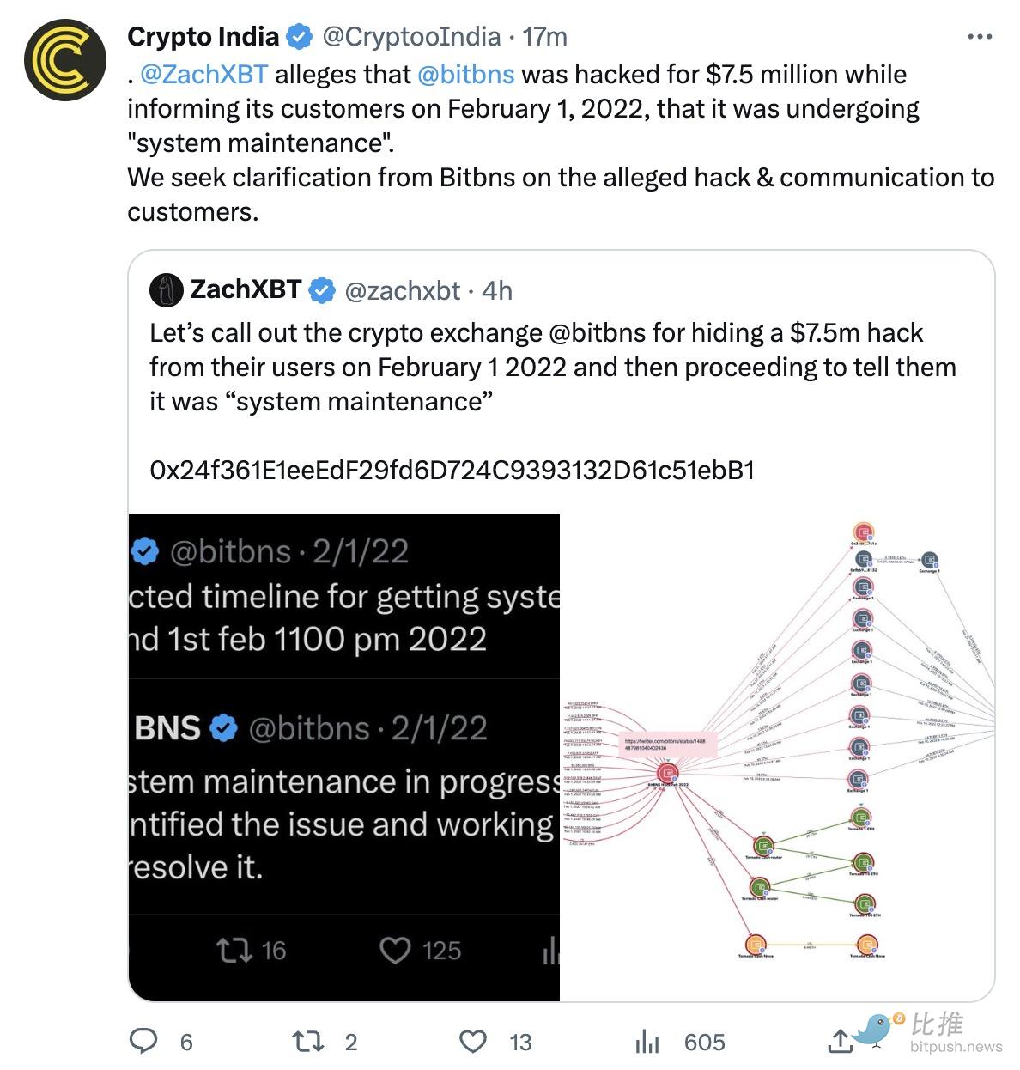Open the quoted ZachXBT tweet text
The height and width of the screenshot is (1070, 1020).
[553, 367]
